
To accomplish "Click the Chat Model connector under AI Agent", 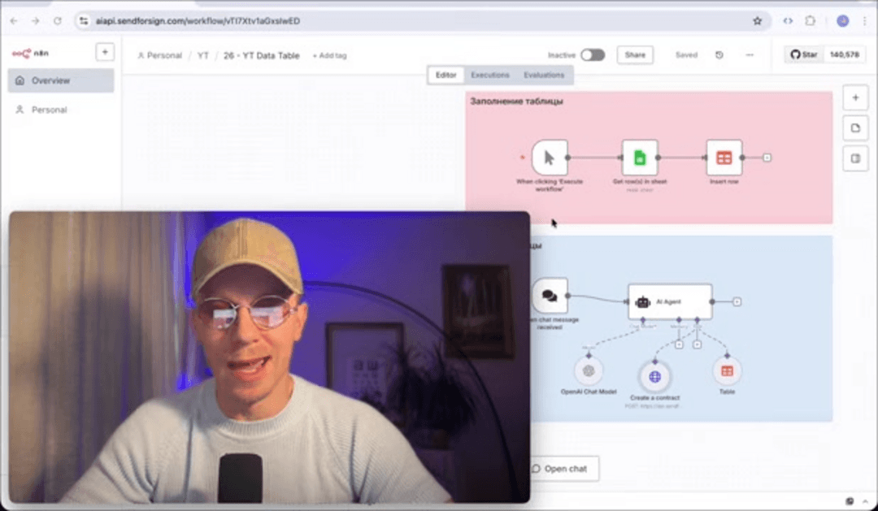I will pyautogui.click(x=643, y=319).
